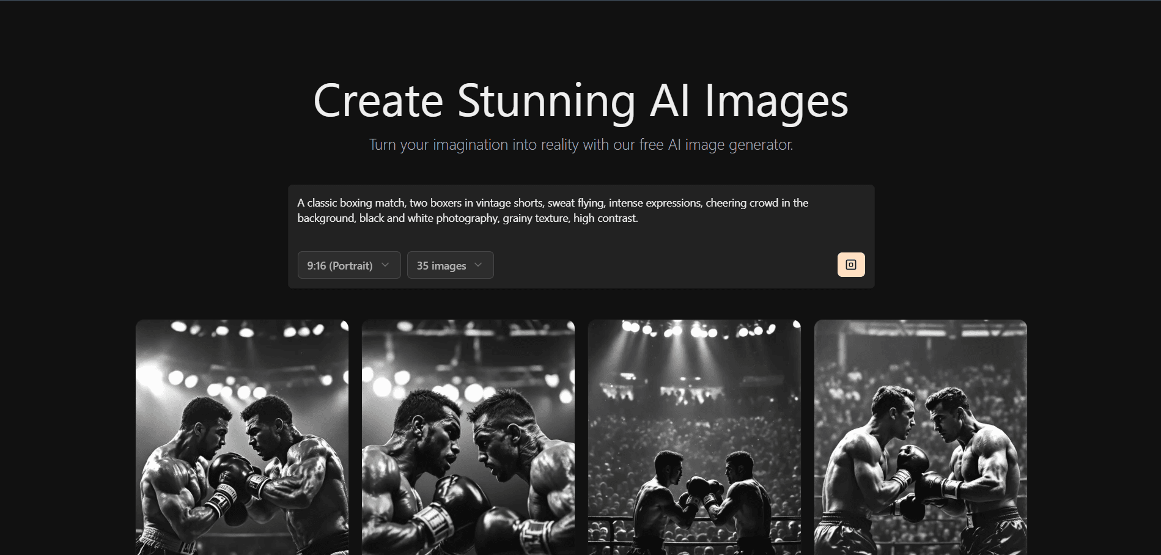This screenshot has height=555, width=1161.
Task: Click the word "boxing" in the prompt
Action: tap(356, 203)
